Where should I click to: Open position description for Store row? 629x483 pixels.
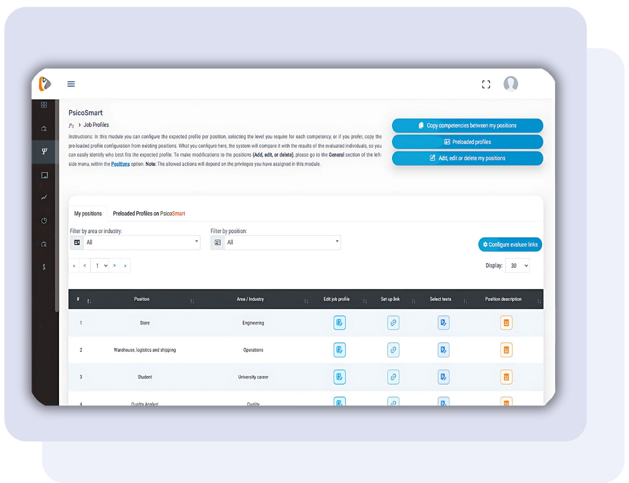click(506, 323)
